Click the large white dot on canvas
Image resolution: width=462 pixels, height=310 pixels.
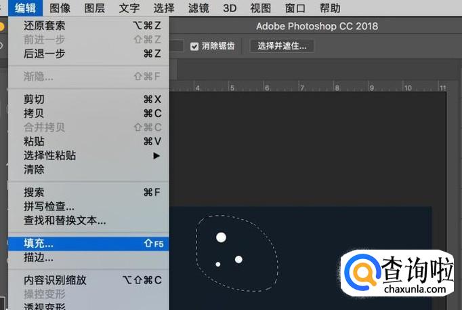point(221,237)
